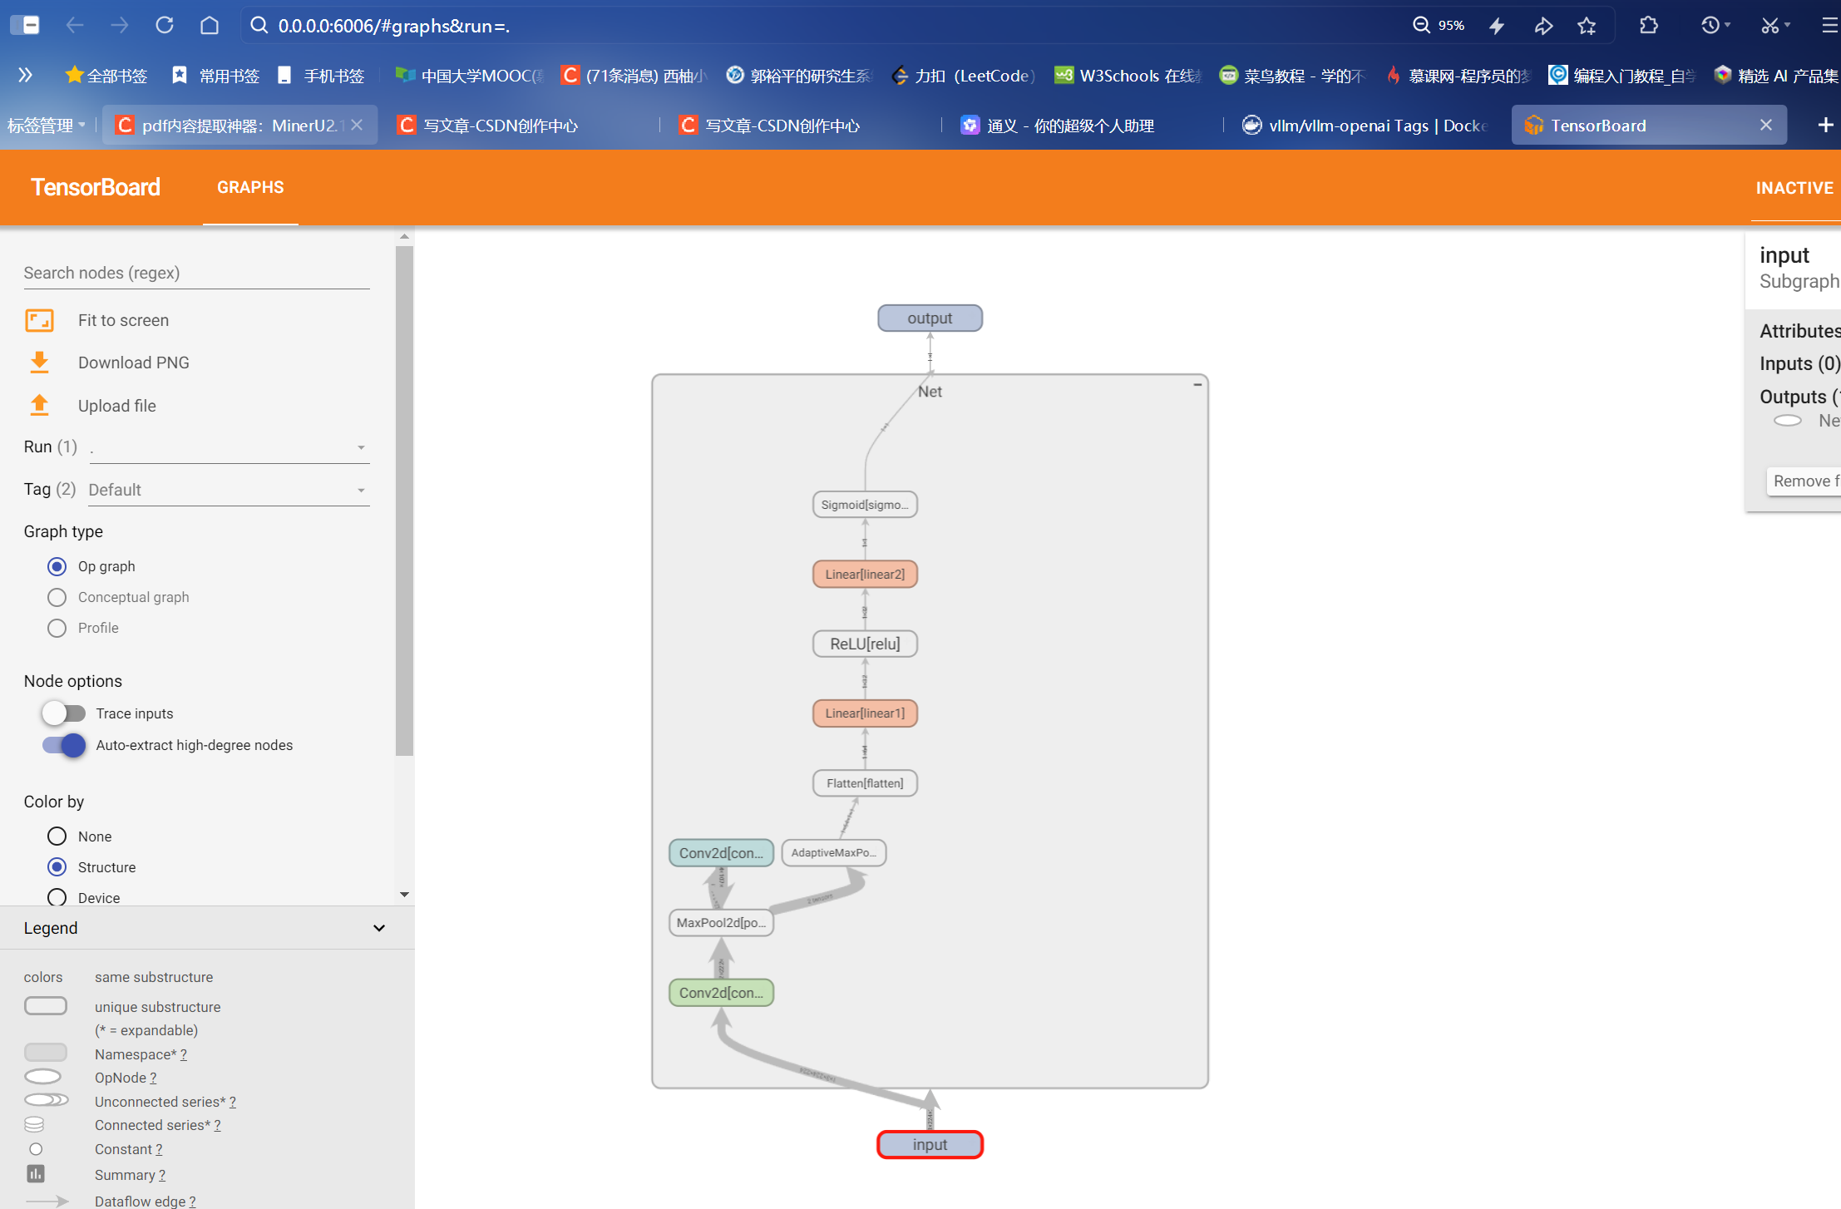Click the Remove from main graph button

tap(1804, 481)
